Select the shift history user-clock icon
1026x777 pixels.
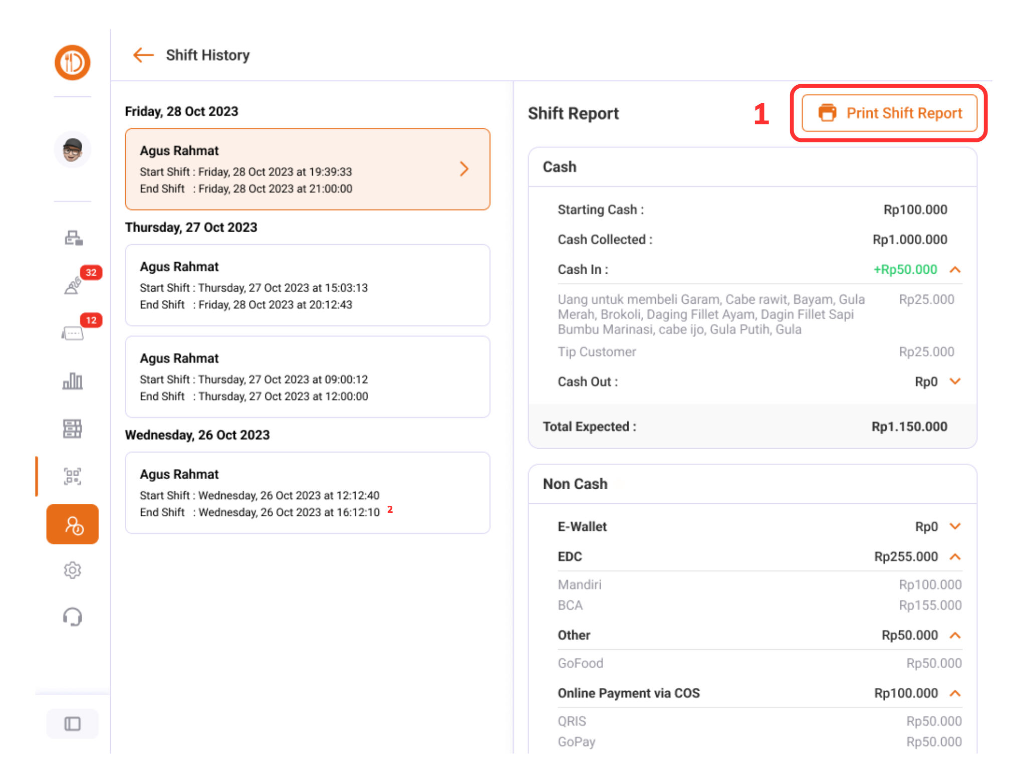coord(73,524)
